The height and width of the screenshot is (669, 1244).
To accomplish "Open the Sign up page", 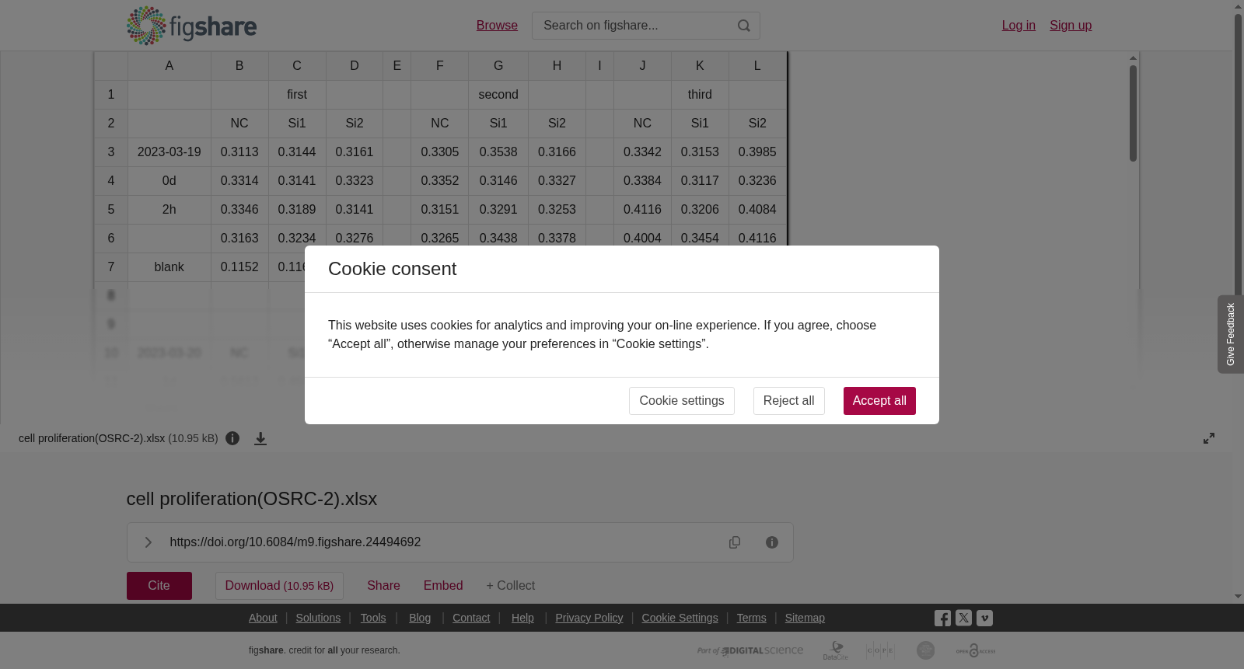I will pyautogui.click(x=1071, y=26).
